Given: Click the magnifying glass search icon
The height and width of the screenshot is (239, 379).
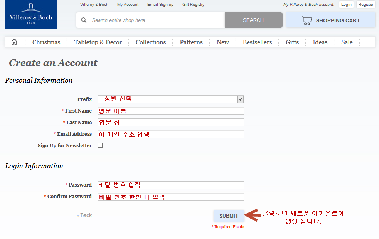Looking at the screenshot, I should point(84,20).
